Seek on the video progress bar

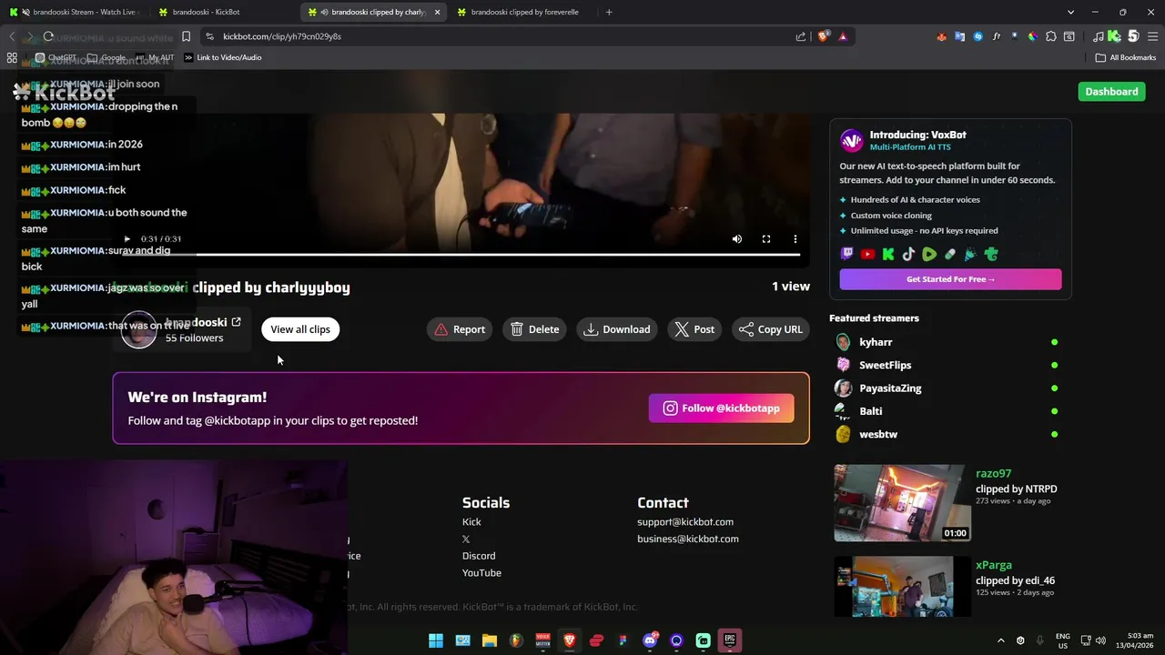(x=461, y=255)
